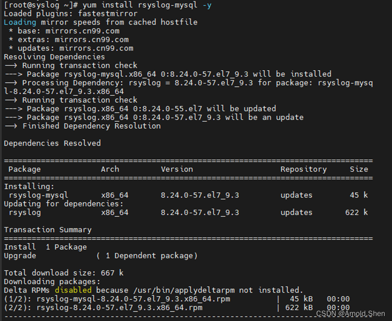The height and width of the screenshot is (321, 392).
Task: Click the Arch column header
Action: tap(110, 169)
